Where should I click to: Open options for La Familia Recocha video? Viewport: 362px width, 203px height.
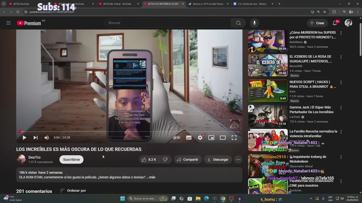[341, 132]
